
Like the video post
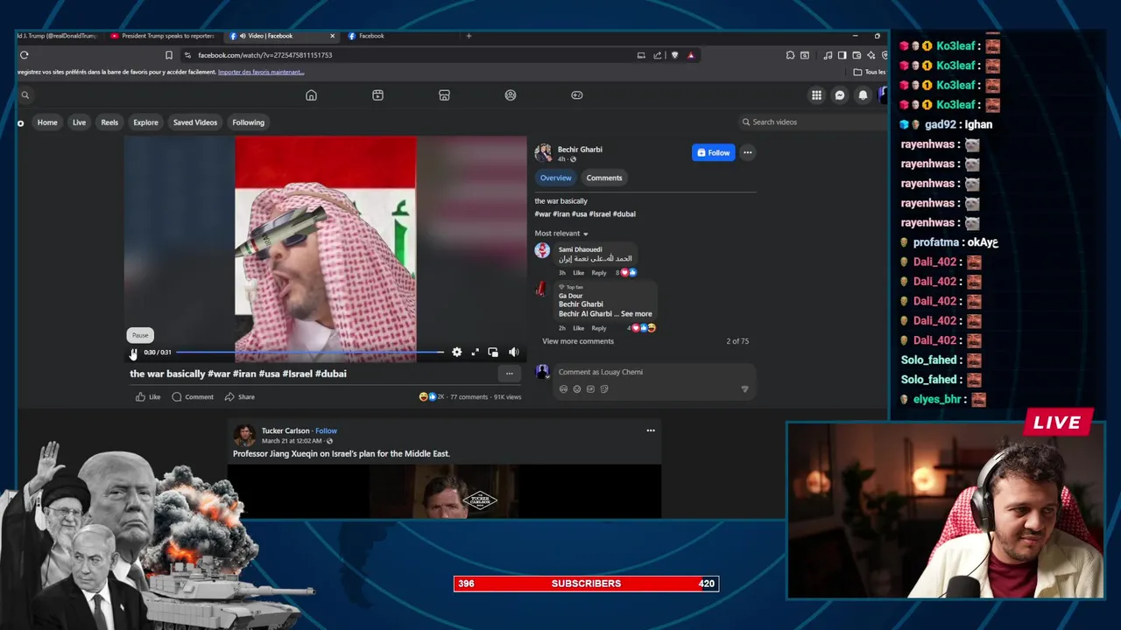pyautogui.click(x=148, y=397)
